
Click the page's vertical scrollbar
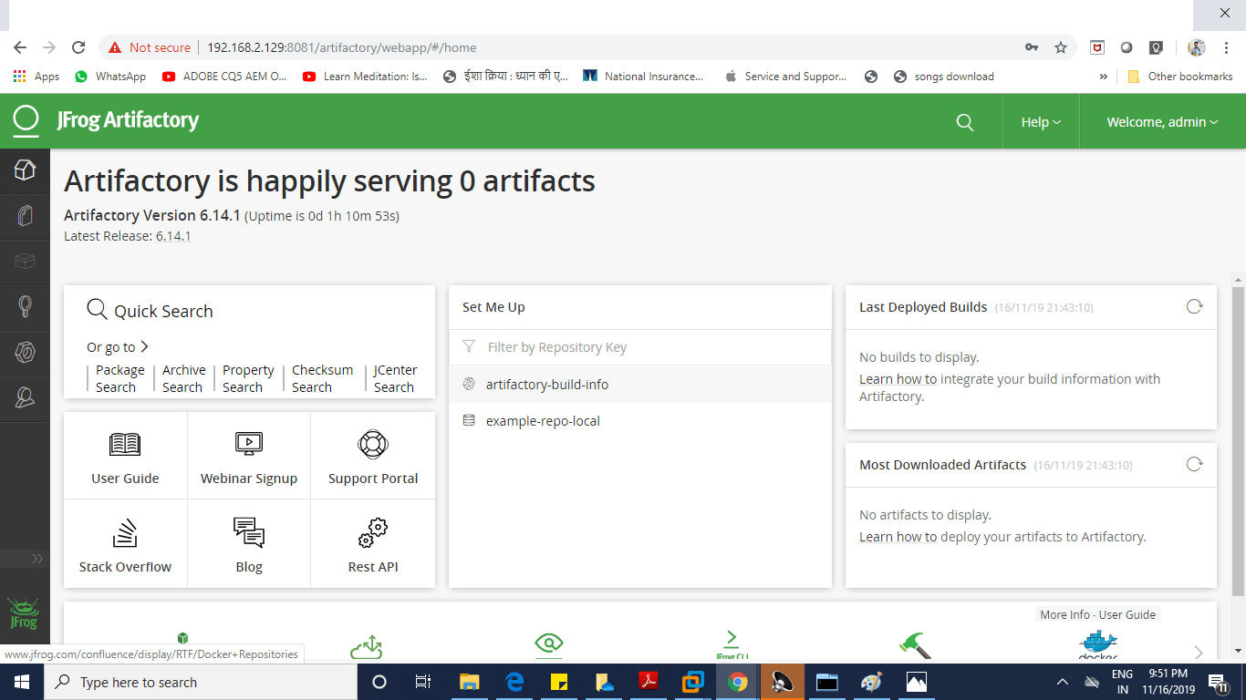(1238, 442)
